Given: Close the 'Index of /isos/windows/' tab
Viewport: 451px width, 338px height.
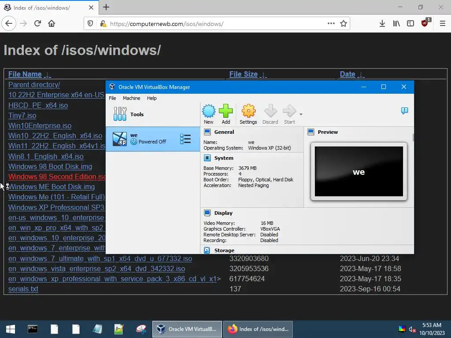Looking at the screenshot, I should pyautogui.click(x=91, y=7).
